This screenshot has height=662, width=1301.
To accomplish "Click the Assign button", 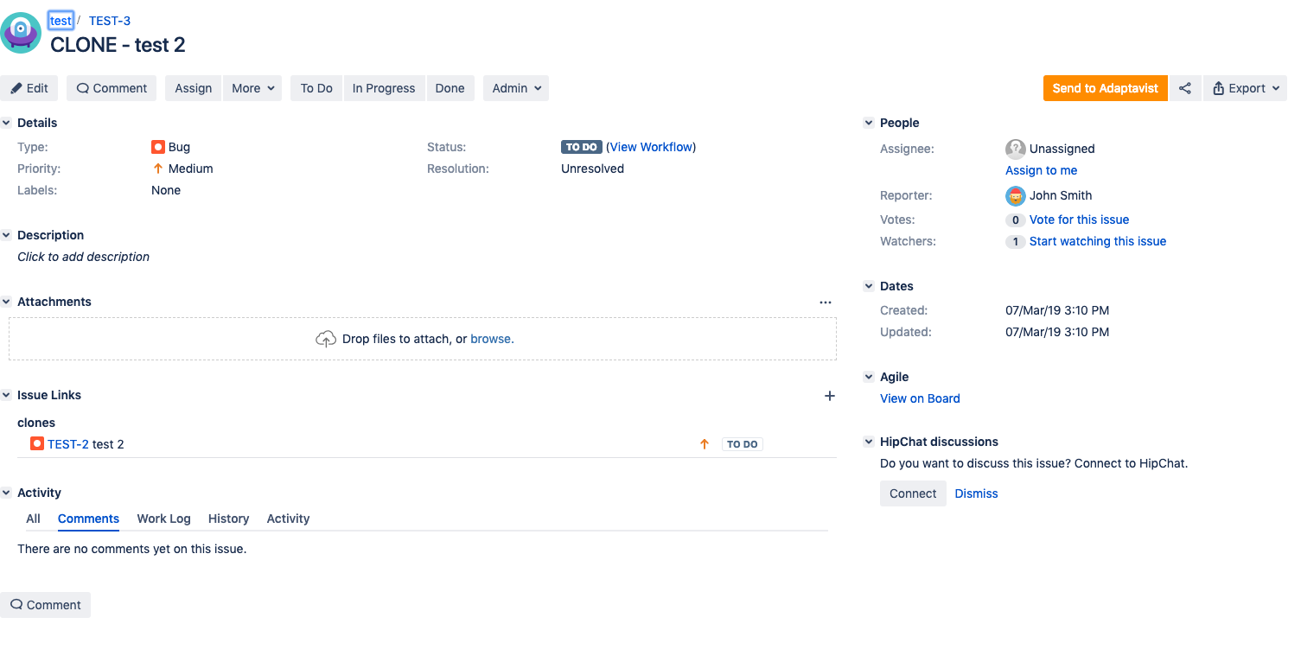I will [194, 88].
